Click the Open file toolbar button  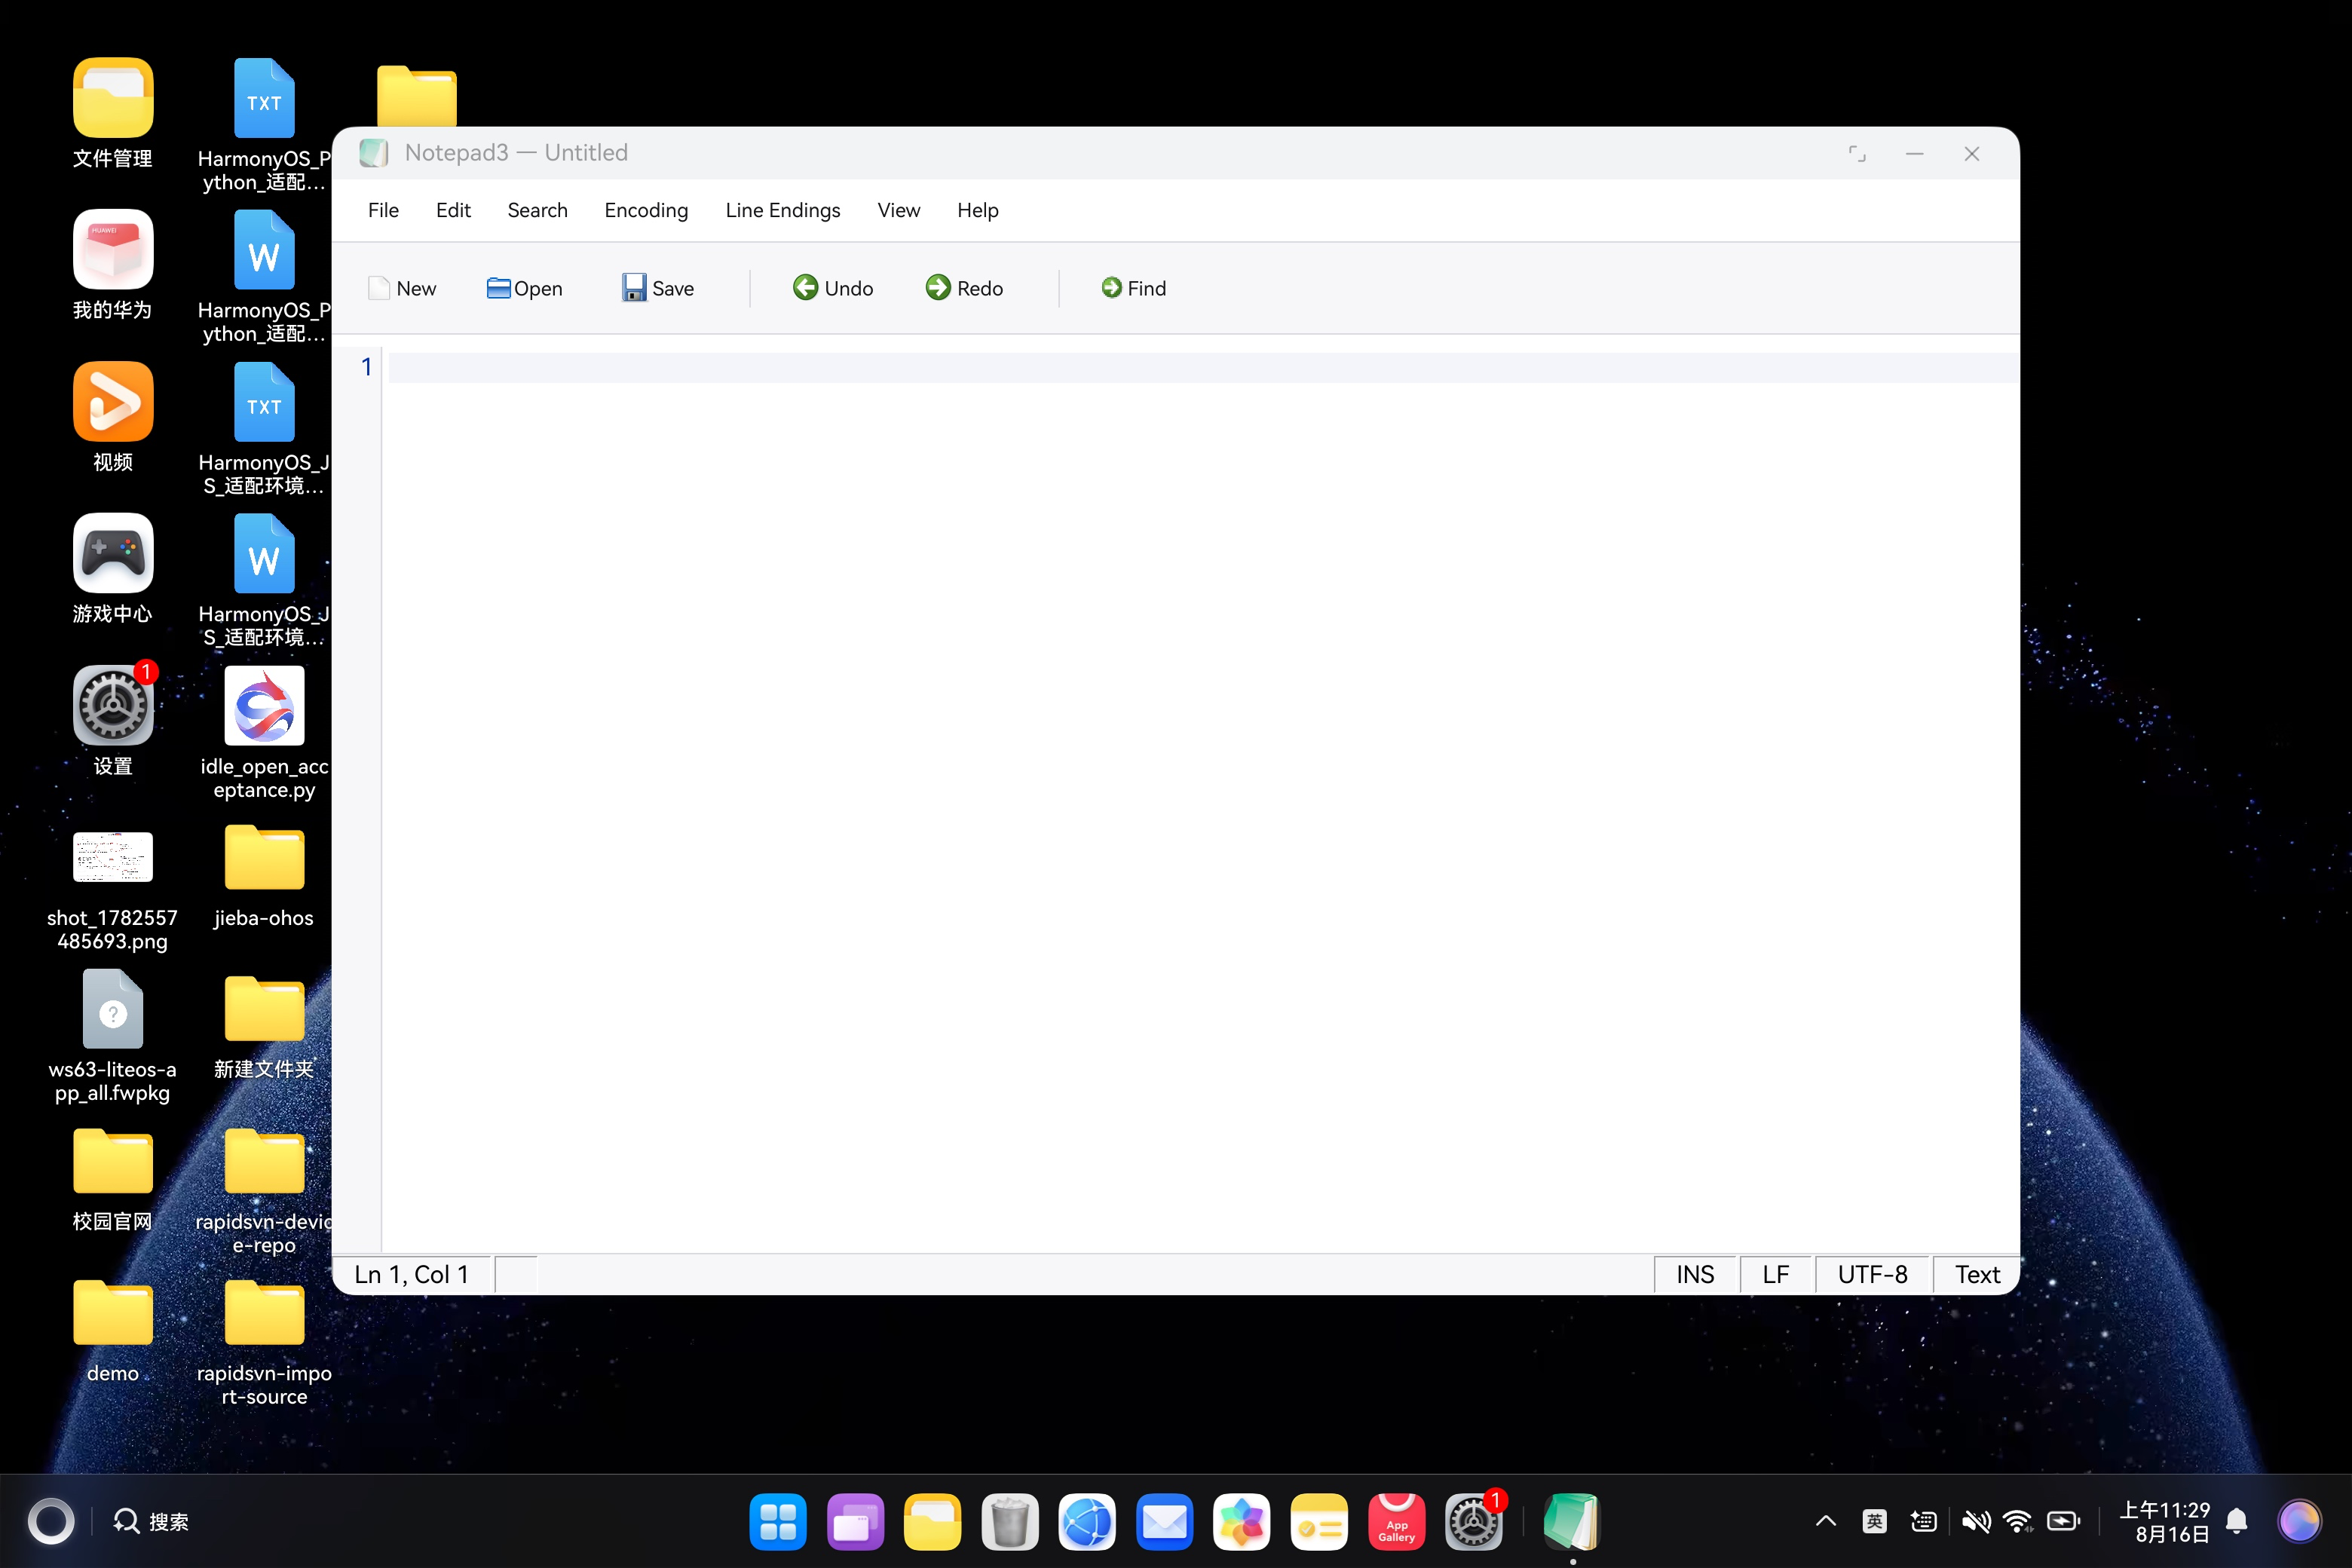click(x=524, y=288)
